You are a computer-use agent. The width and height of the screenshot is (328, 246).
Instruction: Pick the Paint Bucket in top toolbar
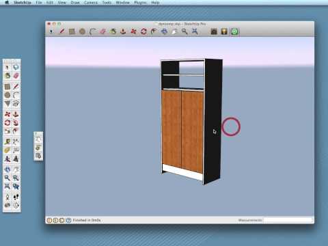click(113, 31)
